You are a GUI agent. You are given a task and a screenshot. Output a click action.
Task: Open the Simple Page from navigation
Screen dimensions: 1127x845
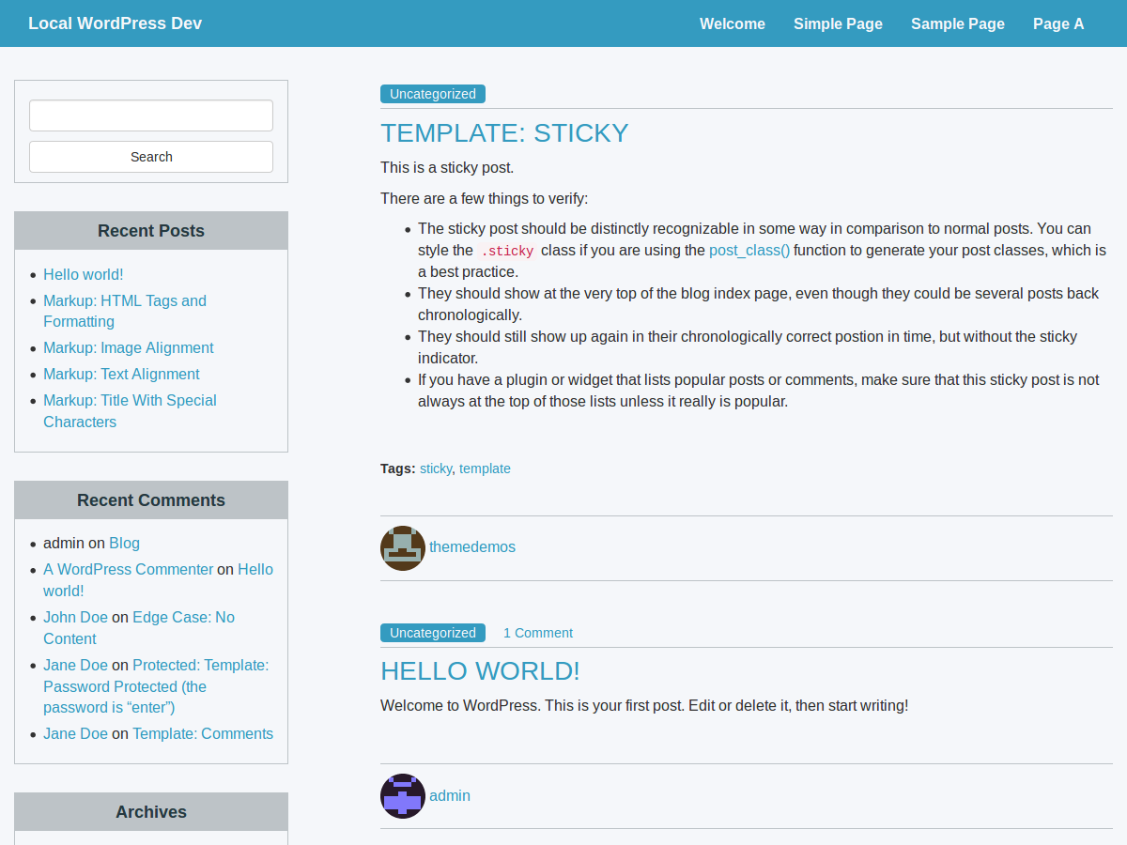pos(838,23)
